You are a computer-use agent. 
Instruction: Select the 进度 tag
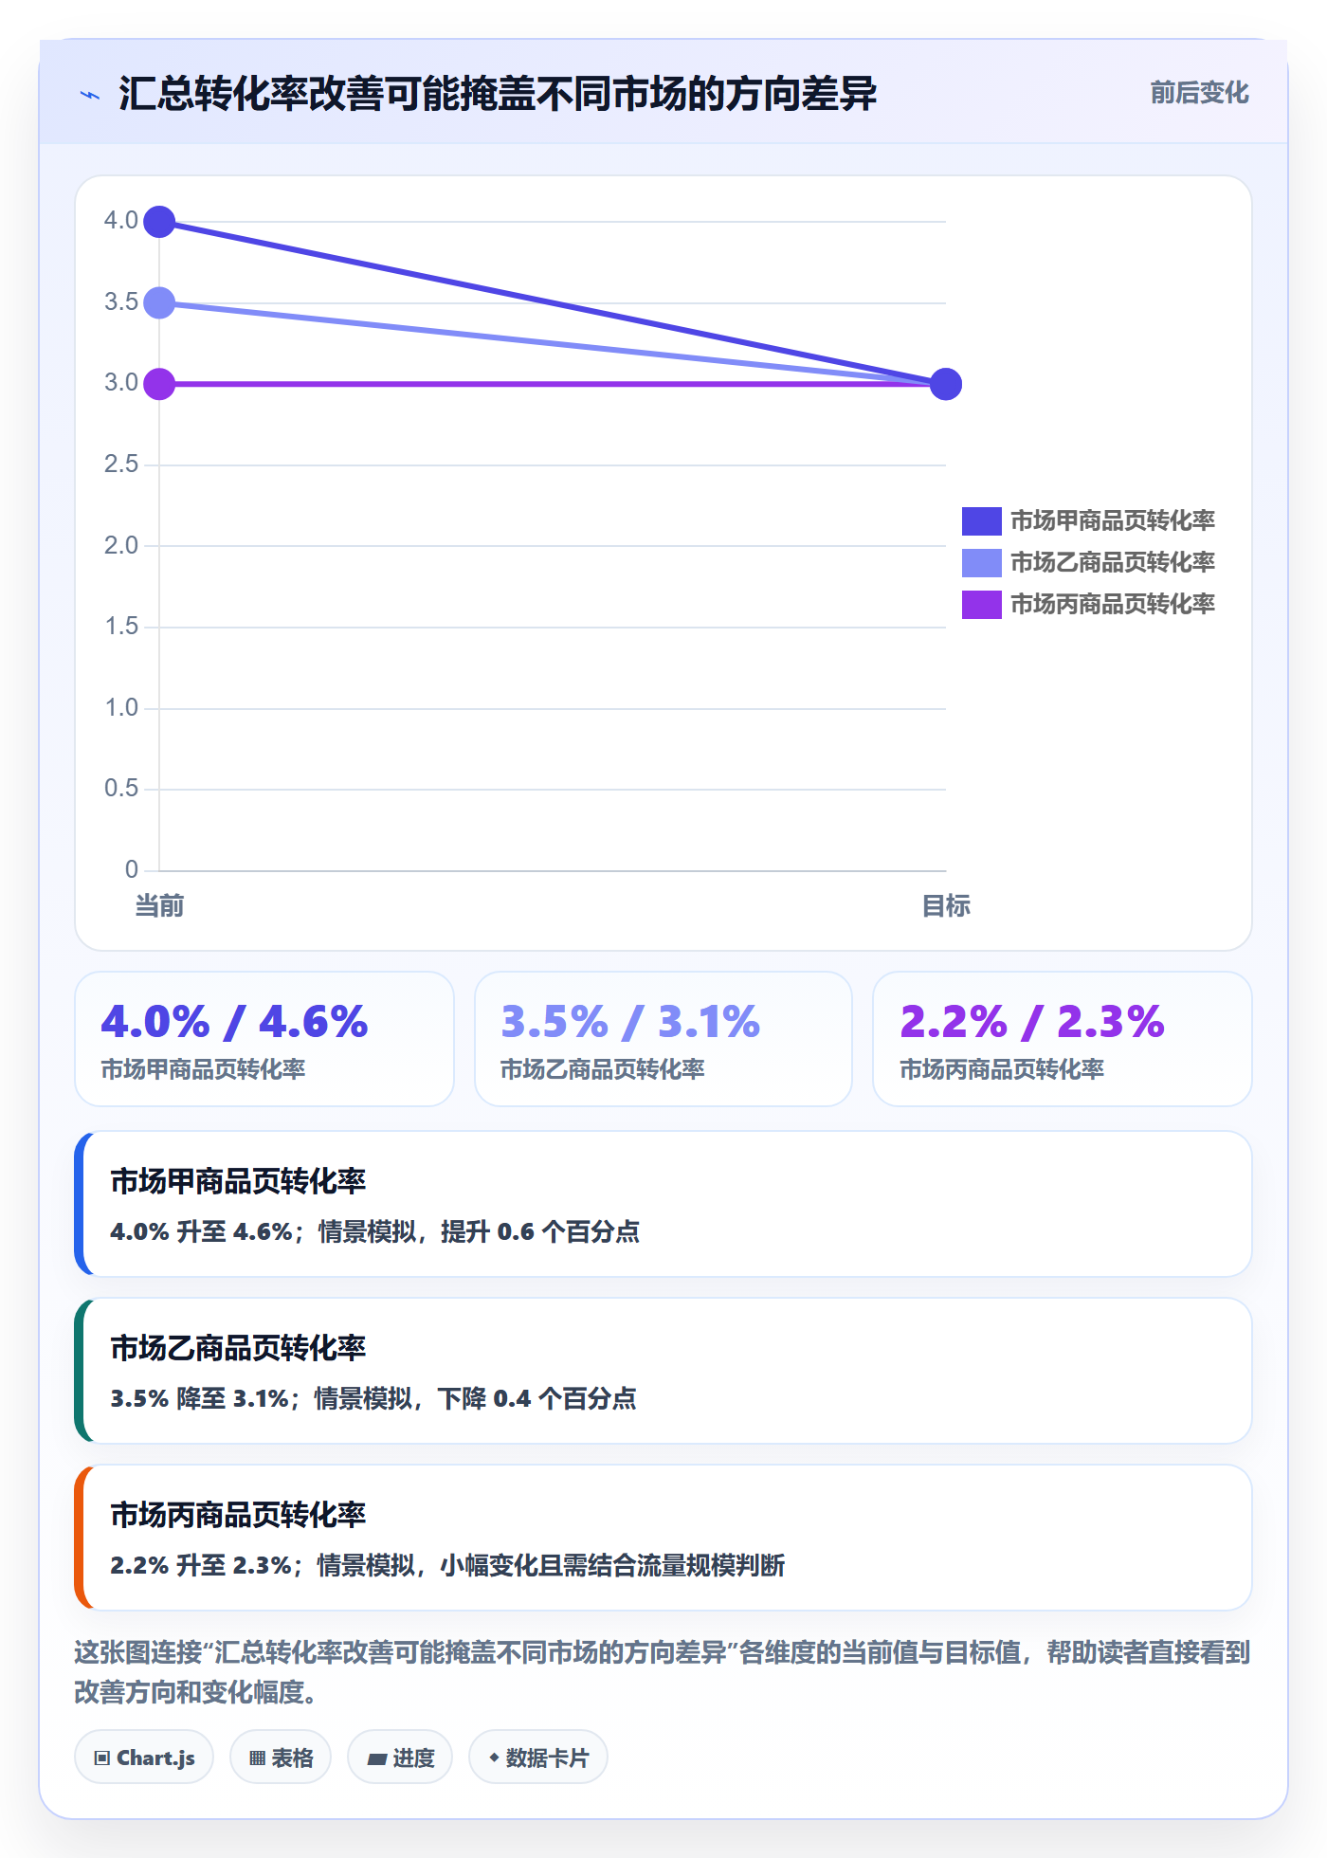pyautogui.click(x=400, y=1758)
